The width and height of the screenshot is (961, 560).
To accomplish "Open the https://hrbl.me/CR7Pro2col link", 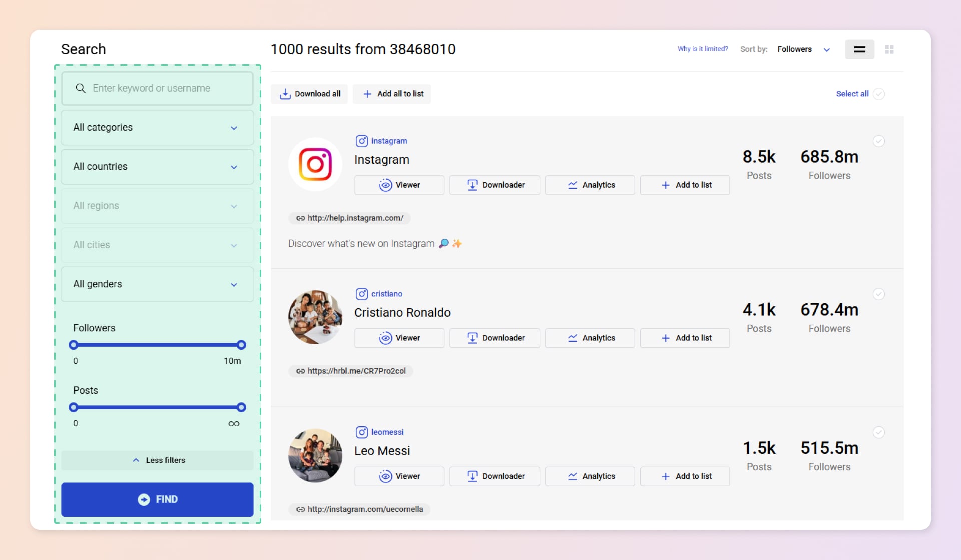I will coord(357,371).
